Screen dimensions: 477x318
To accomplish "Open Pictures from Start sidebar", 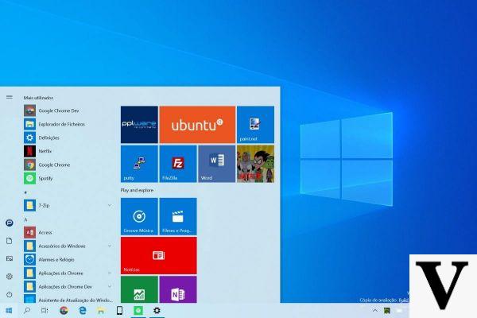I will [x=10, y=258].
